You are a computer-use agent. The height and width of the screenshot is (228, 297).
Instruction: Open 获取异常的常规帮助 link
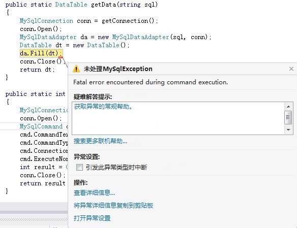click(103, 107)
